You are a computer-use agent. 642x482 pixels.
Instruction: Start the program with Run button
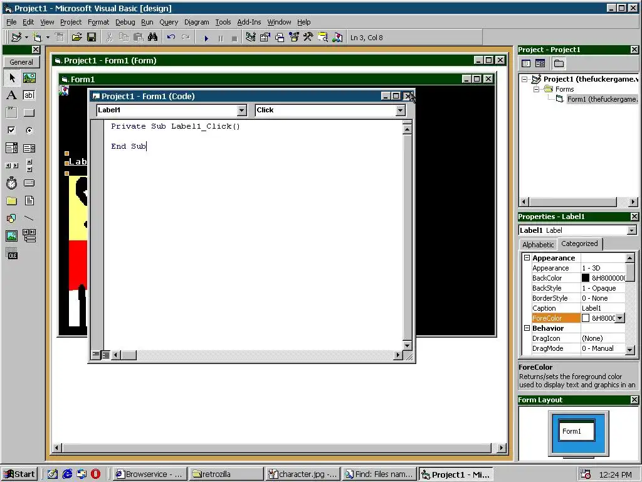[206, 38]
